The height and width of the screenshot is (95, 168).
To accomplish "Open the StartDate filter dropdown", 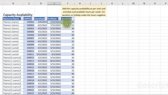I will pyautogui.click(x=46, y=19).
